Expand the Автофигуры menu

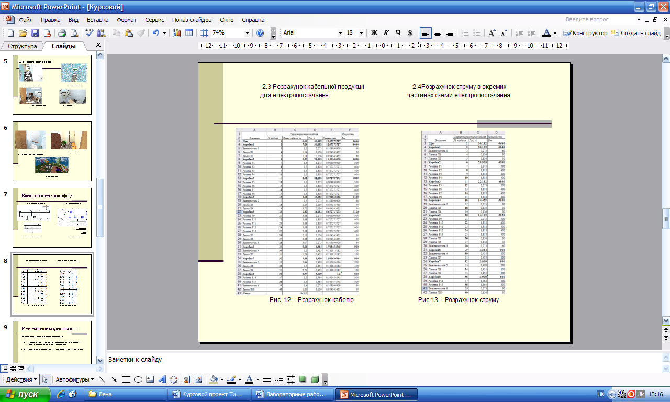tap(75, 379)
